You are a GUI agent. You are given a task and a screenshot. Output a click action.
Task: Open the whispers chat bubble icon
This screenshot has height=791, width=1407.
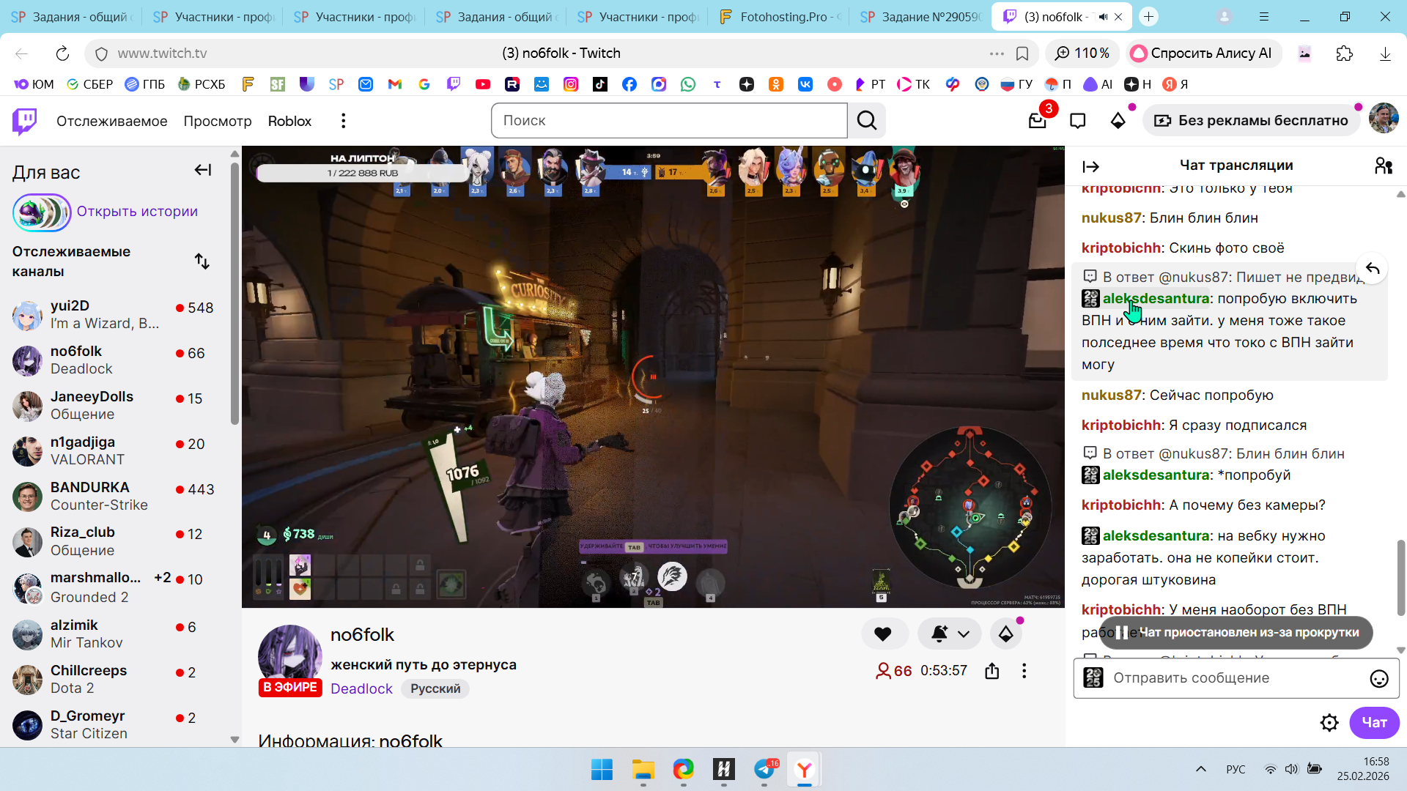coord(1077,121)
